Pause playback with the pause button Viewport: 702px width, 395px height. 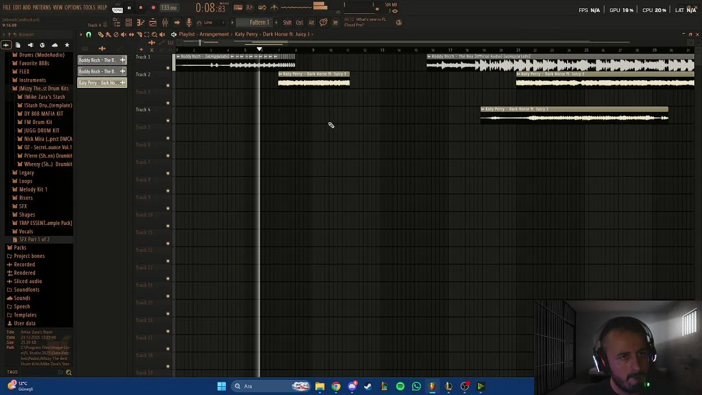point(129,8)
